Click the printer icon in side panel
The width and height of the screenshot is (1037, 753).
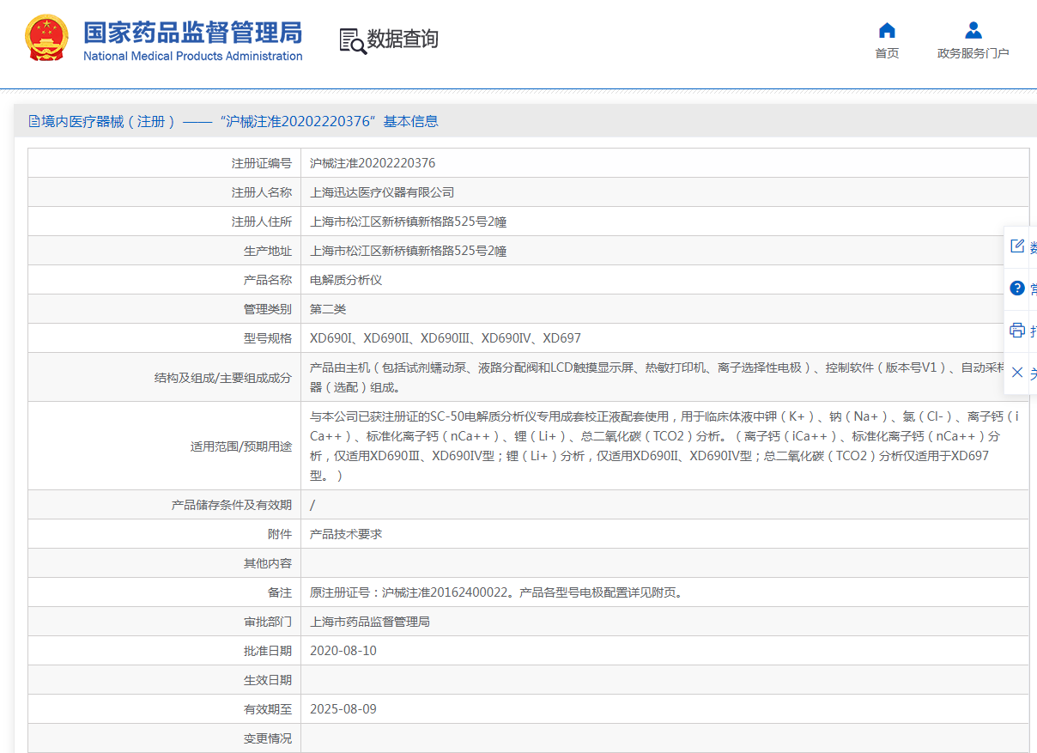point(1017,331)
